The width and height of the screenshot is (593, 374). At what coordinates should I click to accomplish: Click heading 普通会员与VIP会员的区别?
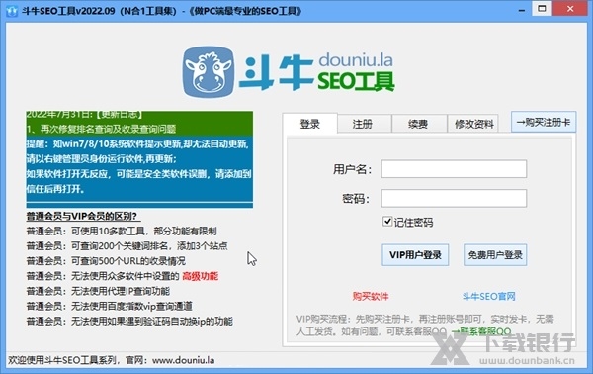click(x=82, y=216)
